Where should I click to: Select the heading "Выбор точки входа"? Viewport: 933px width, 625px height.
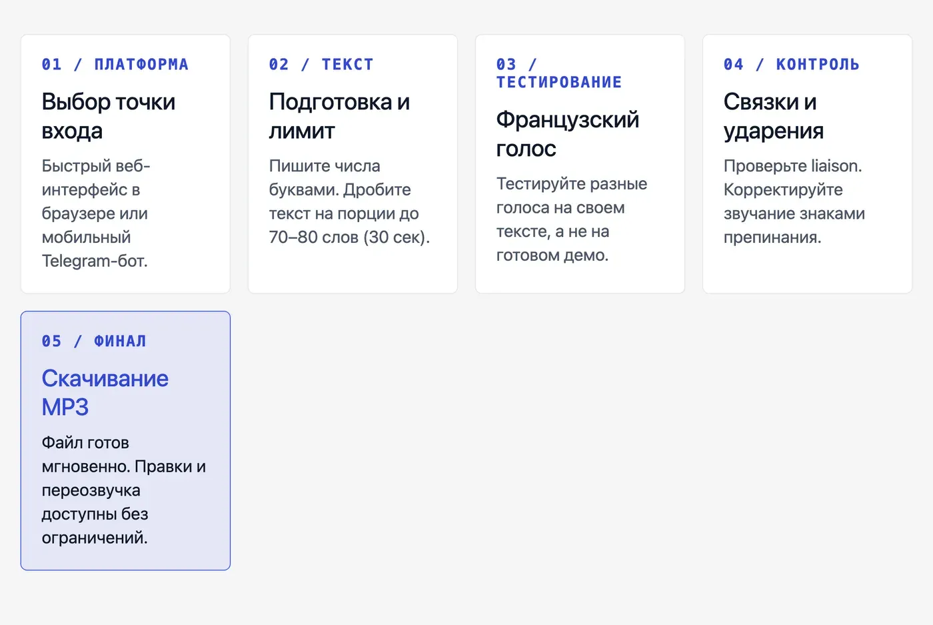click(x=109, y=116)
